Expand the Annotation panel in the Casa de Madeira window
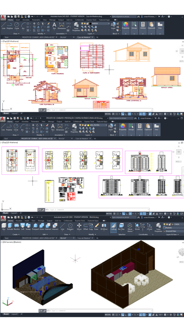 61,33
